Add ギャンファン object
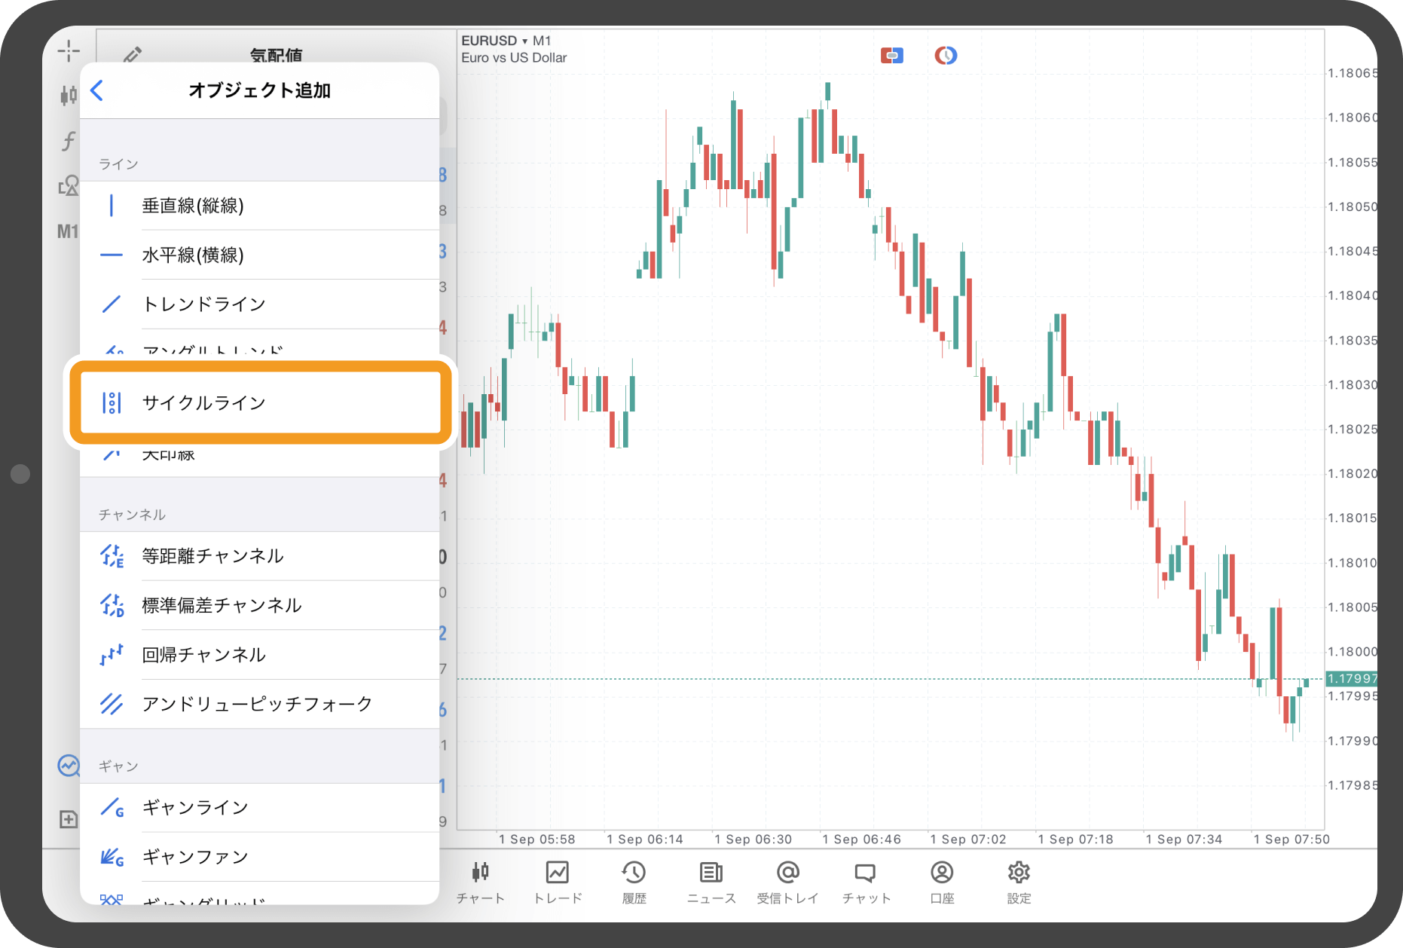Image resolution: width=1403 pixels, height=948 pixels. pos(259,857)
